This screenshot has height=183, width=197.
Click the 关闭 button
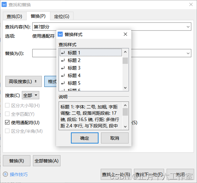(180, 174)
